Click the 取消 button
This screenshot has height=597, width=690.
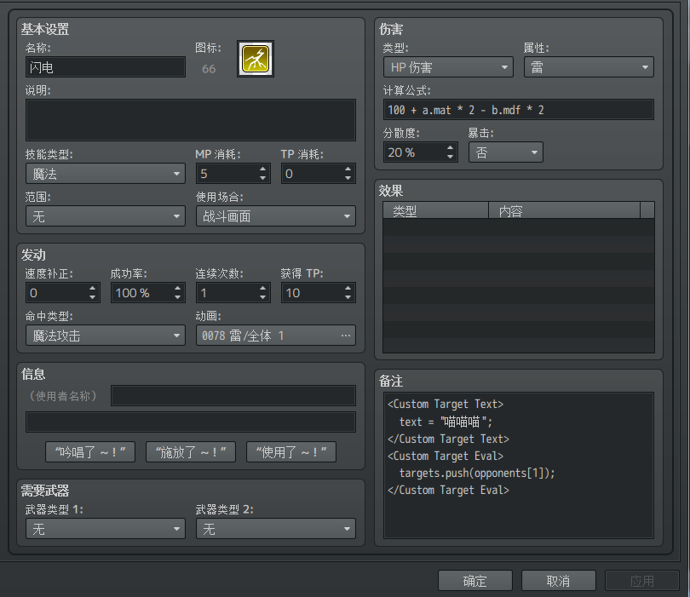coord(559,581)
